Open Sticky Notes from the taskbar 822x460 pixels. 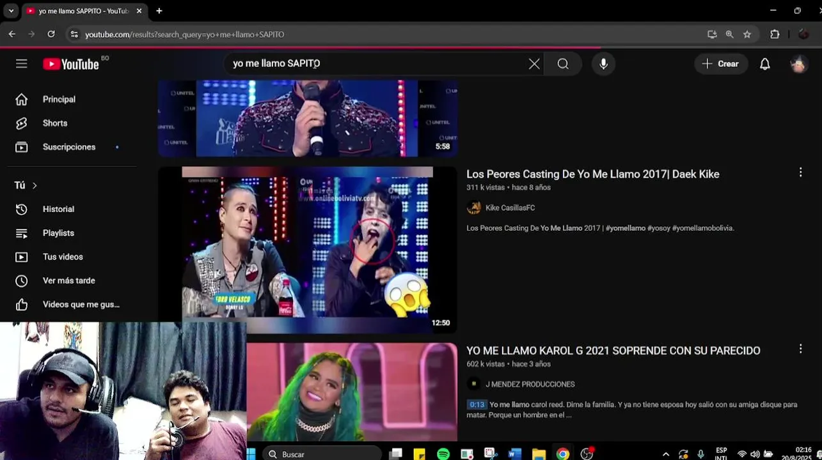point(420,454)
